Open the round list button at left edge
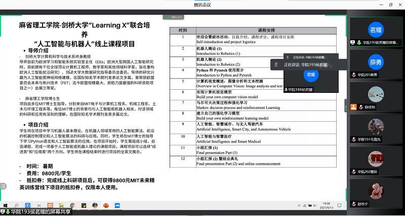Viewport: 405px width, 216px height. [x=3, y=186]
